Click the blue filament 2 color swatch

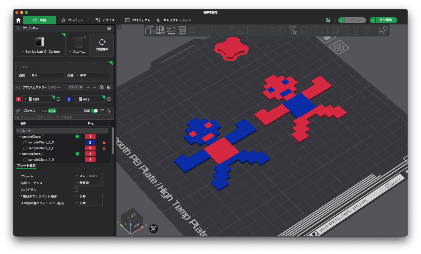pos(69,99)
